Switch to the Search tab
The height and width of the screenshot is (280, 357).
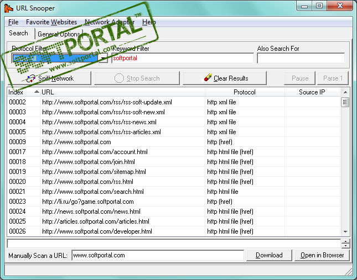coord(18,33)
